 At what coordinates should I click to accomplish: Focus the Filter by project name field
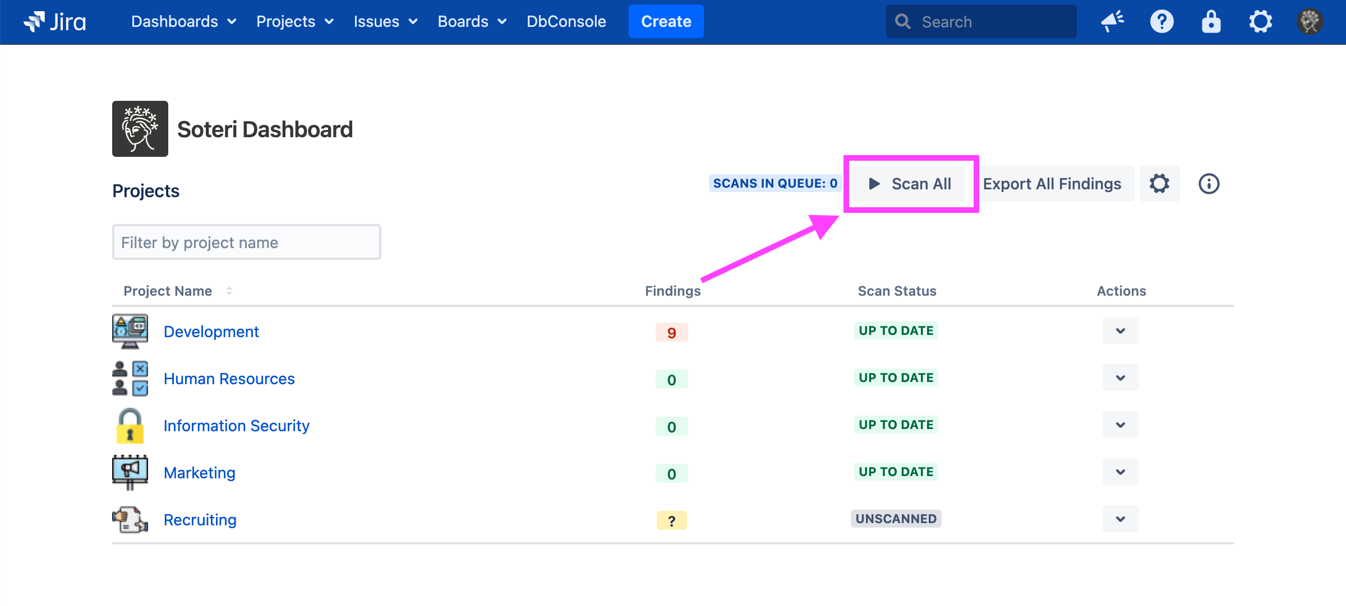(246, 242)
